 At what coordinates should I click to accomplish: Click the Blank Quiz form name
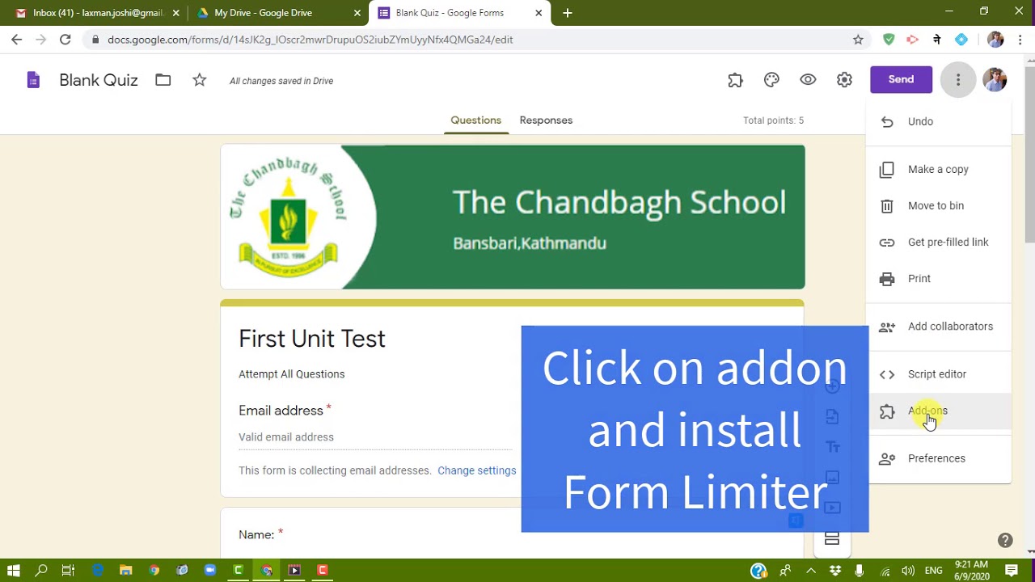pos(99,80)
